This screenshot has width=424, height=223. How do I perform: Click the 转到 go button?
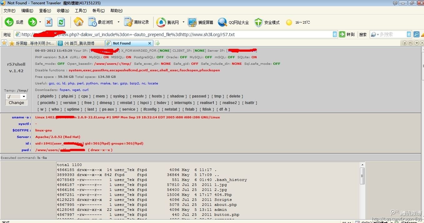[347, 34]
